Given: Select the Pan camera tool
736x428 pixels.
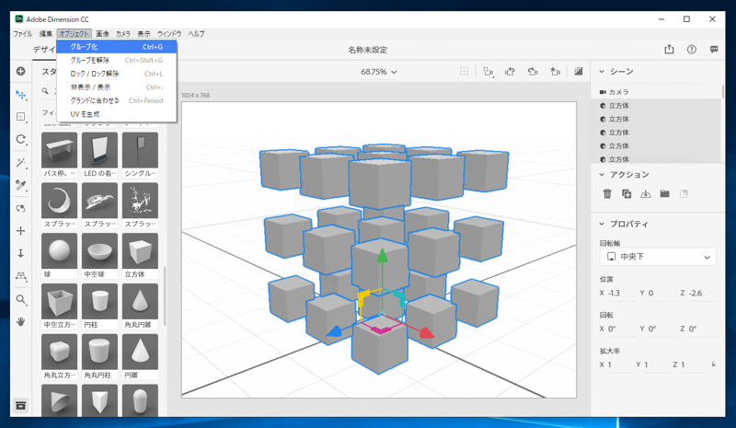Looking at the screenshot, I should 20,231.
